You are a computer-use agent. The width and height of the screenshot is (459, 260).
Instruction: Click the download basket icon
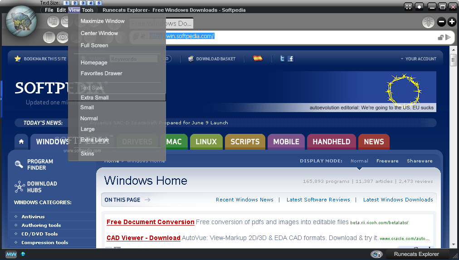191,59
